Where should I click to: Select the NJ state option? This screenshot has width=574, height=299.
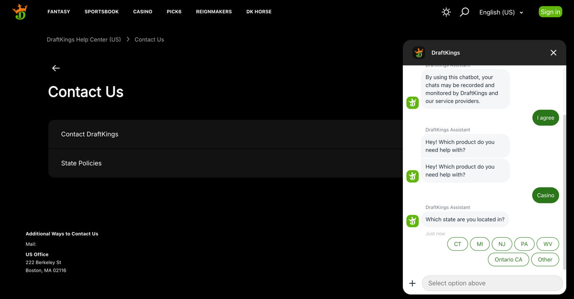[502, 244]
